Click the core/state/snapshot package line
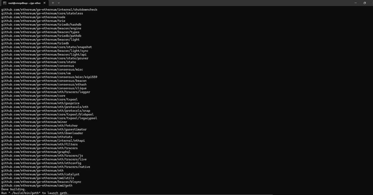The image size is (373, 195). [46, 47]
